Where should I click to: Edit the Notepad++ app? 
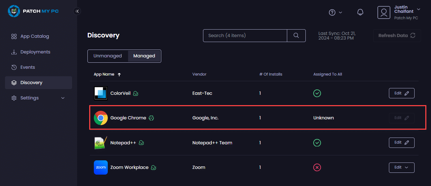401,143
